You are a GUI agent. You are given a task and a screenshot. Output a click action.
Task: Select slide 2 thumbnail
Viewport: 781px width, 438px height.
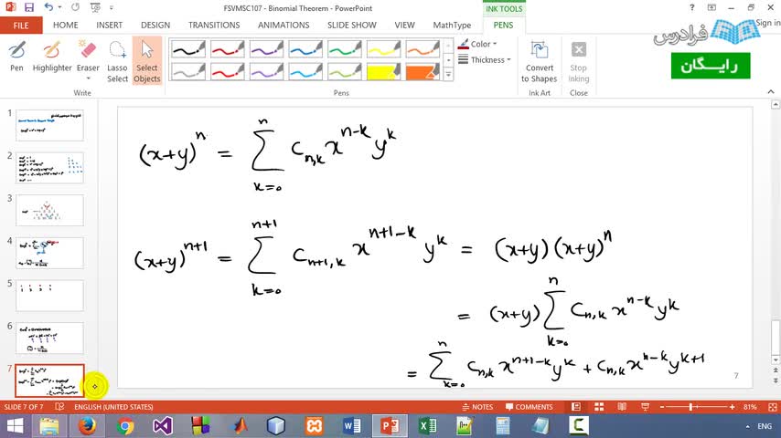pyautogui.click(x=49, y=168)
